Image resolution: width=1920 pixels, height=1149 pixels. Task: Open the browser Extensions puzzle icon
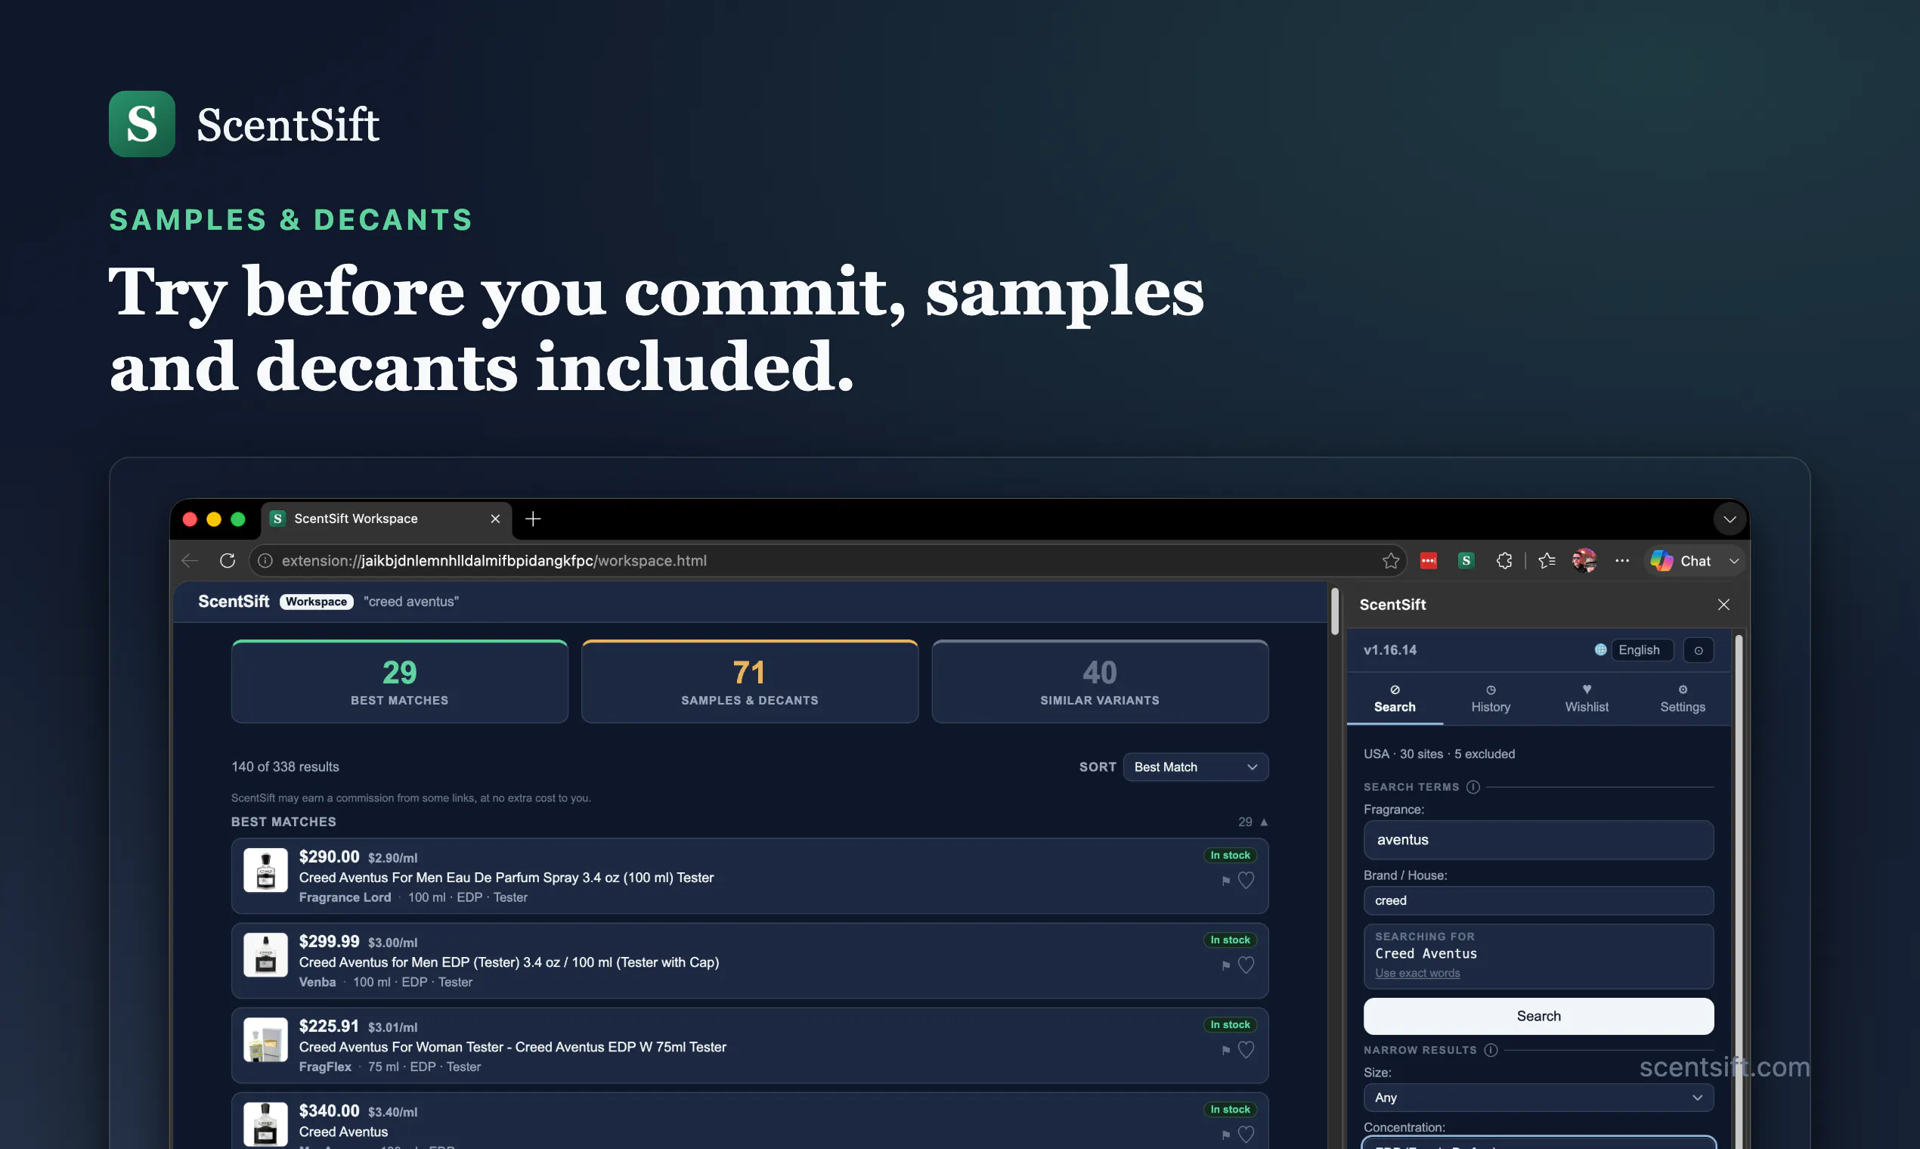coord(1503,561)
